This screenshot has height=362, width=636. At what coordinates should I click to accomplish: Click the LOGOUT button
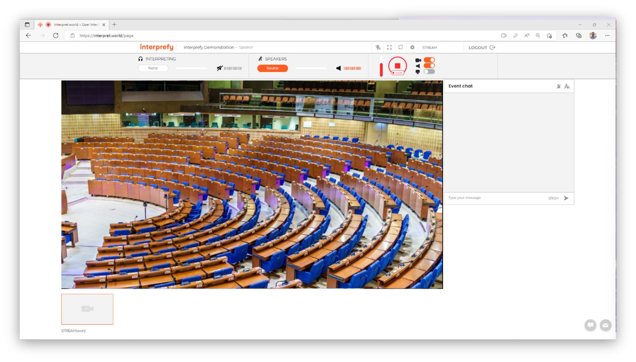(x=481, y=48)
